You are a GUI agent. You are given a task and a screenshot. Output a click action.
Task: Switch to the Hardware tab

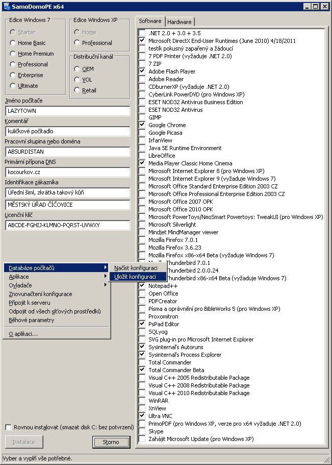pyautogui.click(x=180, y=22)
